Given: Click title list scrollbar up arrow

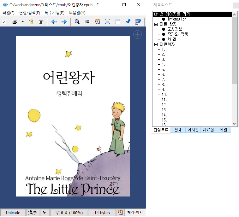Looking at the screenshot, I should (x=235, y=15).
